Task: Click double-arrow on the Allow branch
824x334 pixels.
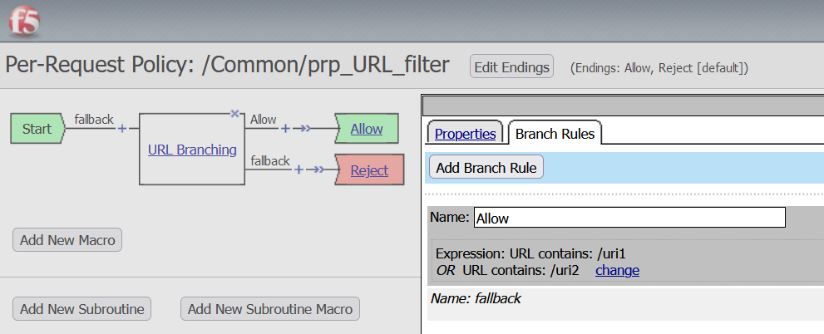Action: (x=307, y=129)
